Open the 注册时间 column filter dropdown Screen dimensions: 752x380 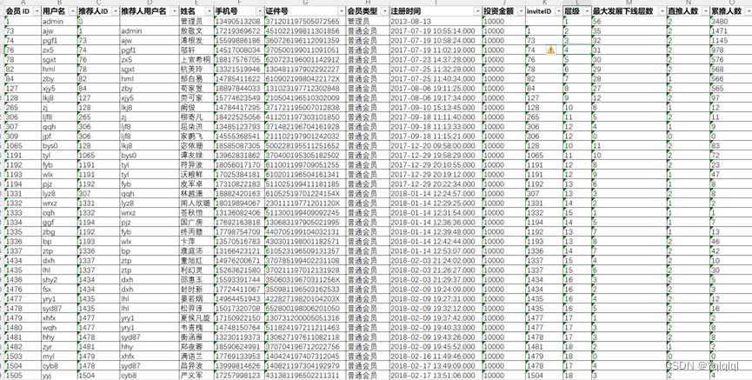[x=477, y=11]
